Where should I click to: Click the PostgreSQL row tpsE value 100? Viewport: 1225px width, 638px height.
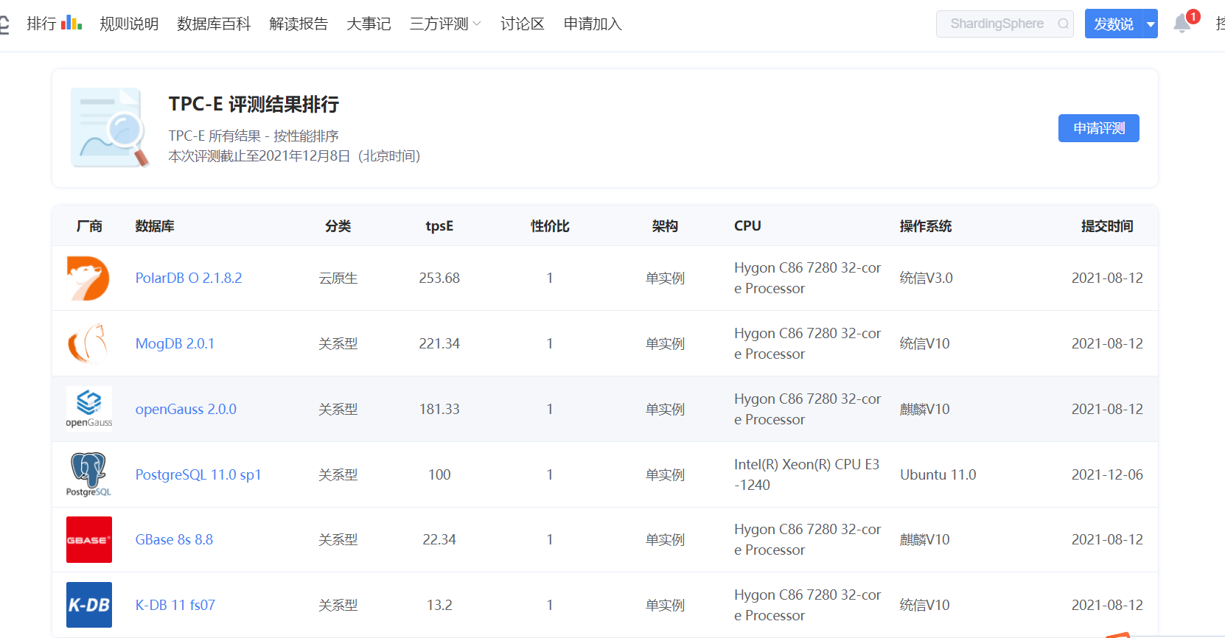point(439,474)
